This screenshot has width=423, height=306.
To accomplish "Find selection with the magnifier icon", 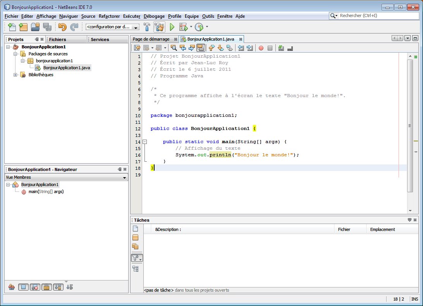I will point(174,48).
